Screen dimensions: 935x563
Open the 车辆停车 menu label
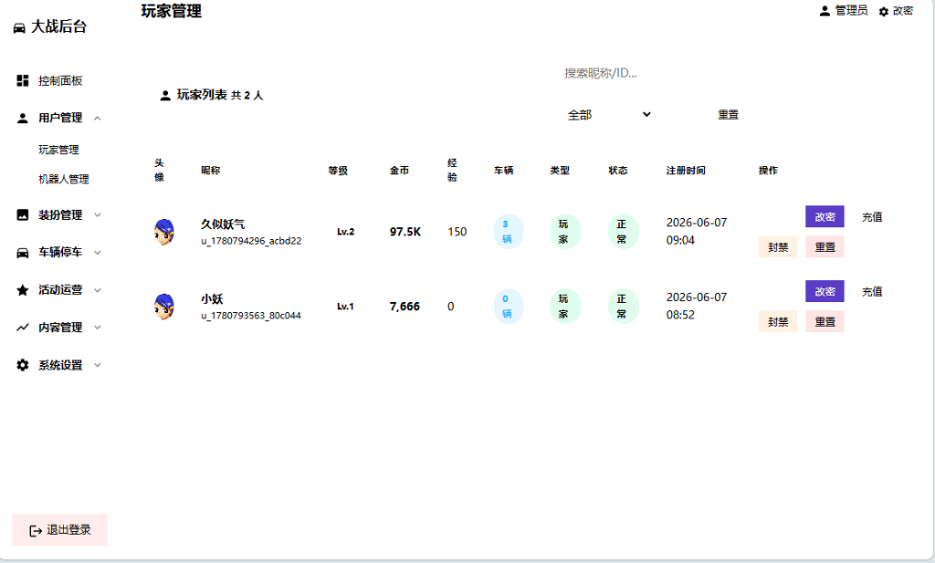60,253
